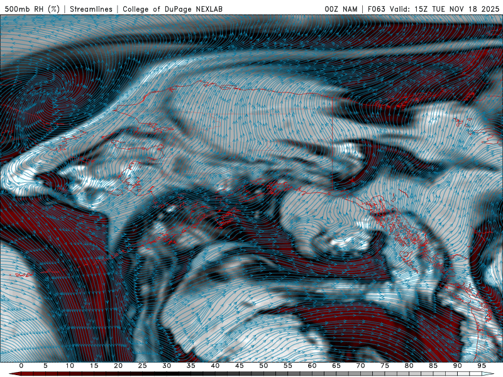Click the colorbar label '60'
503x377 pixels.
pyautogui.click(x=312, y=366)
